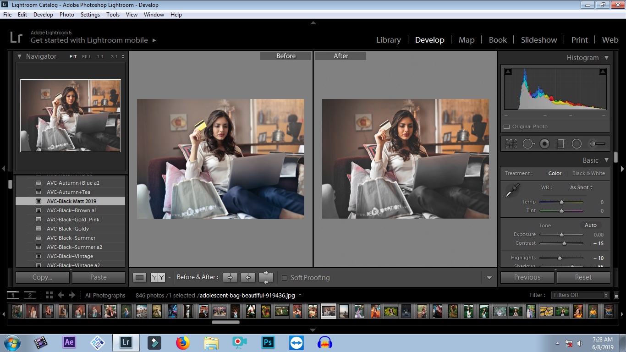Open the preset icon for AVC-Black+Goldy

tap(39, 229)
